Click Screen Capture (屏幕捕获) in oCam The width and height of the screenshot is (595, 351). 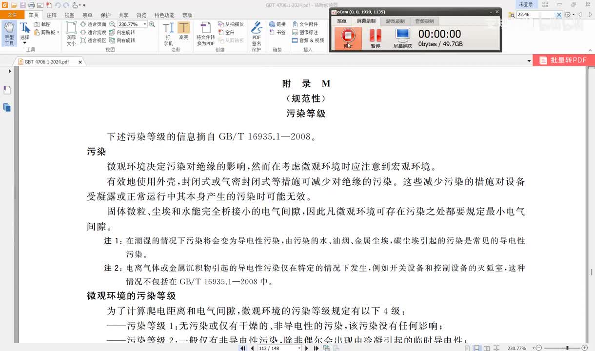click(403, 38)
